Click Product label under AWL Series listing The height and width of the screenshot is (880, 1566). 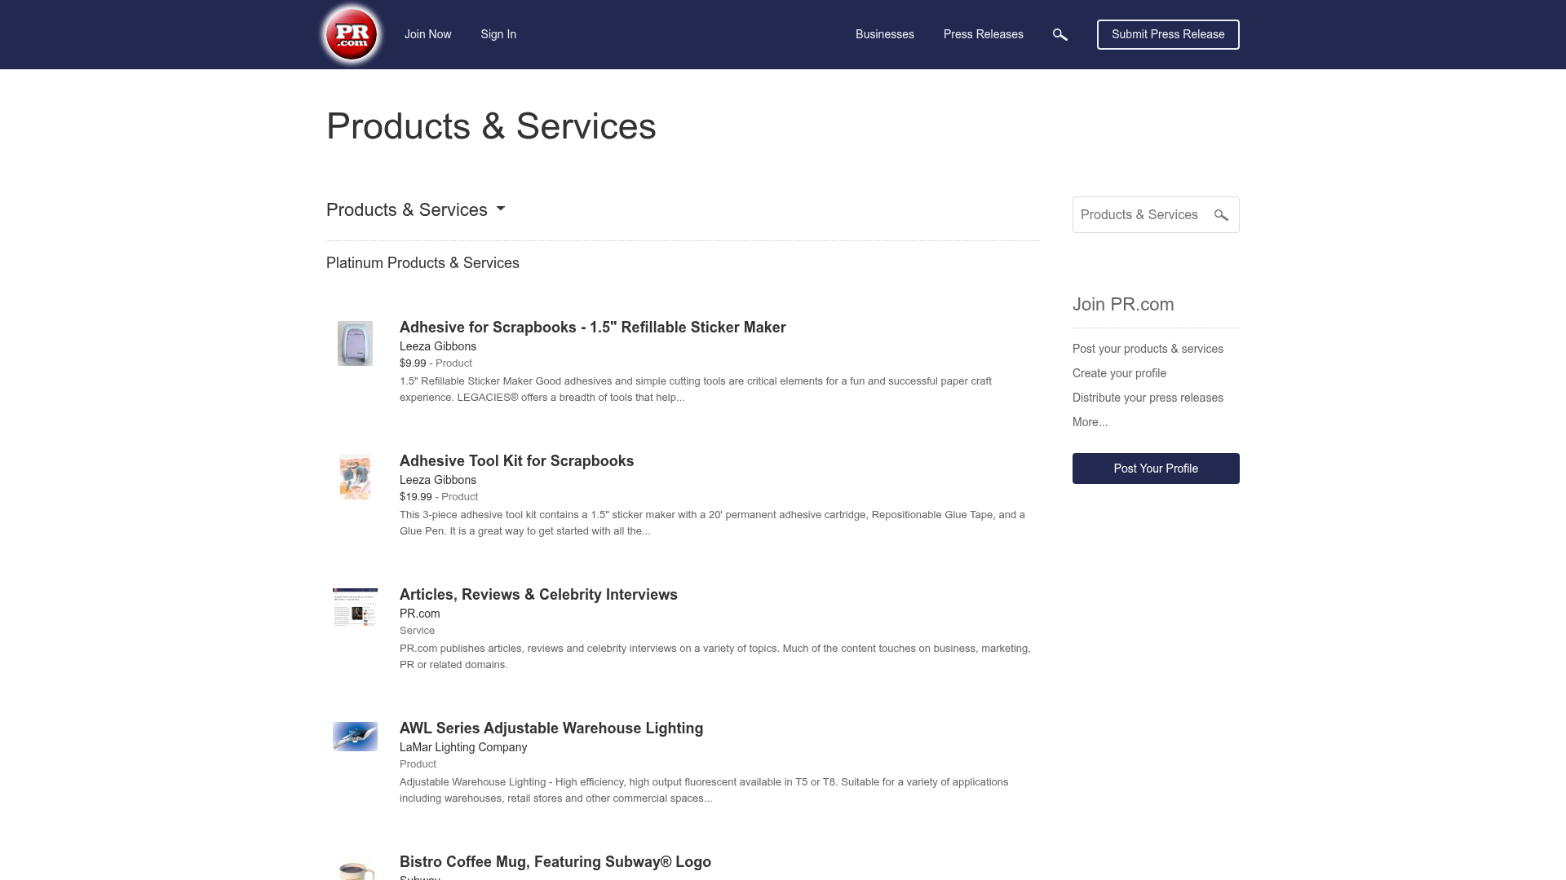418,764
